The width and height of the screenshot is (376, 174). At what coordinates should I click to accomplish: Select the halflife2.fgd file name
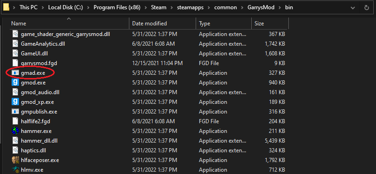tap(36, 121)
